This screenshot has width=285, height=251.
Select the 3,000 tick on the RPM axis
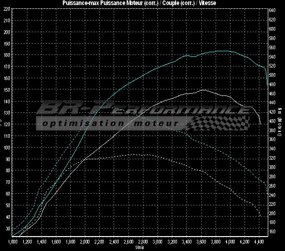pos(157,243)
